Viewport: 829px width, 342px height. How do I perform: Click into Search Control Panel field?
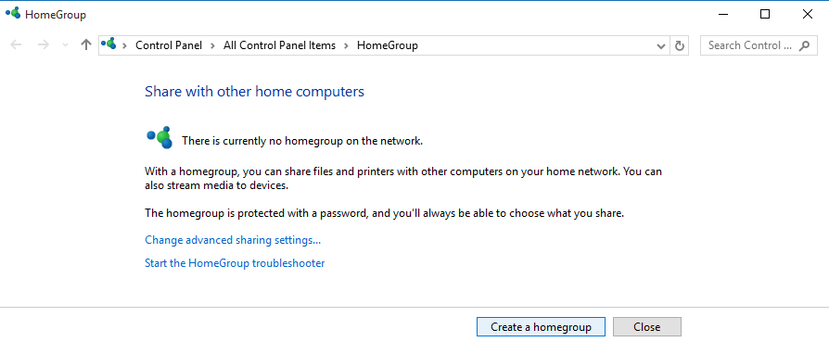point(749,45)
